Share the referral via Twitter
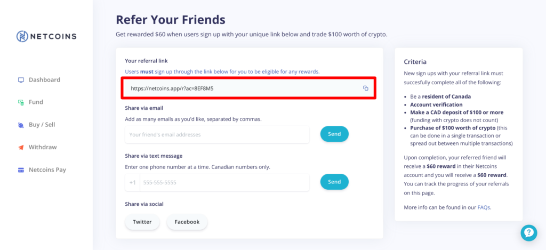The height and width of the screenshot is (250, 546). pos(142,222)
